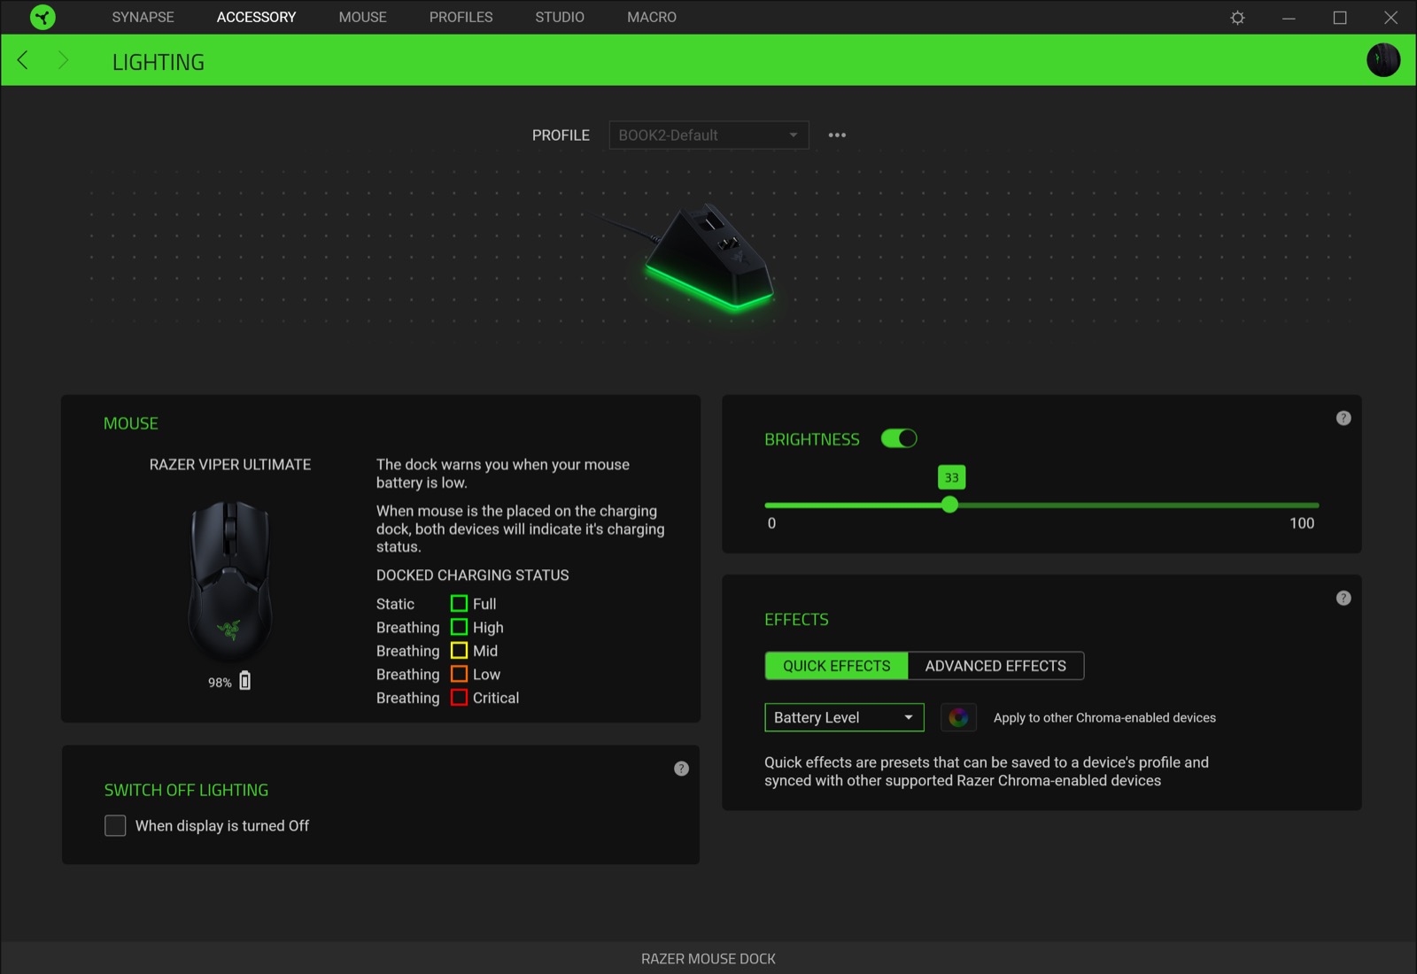Open the user account avatar
1417x974 pixels.
(x=1383, y=60)
